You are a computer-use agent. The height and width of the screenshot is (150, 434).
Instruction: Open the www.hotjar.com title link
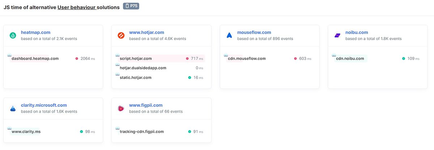pos(146,32)
